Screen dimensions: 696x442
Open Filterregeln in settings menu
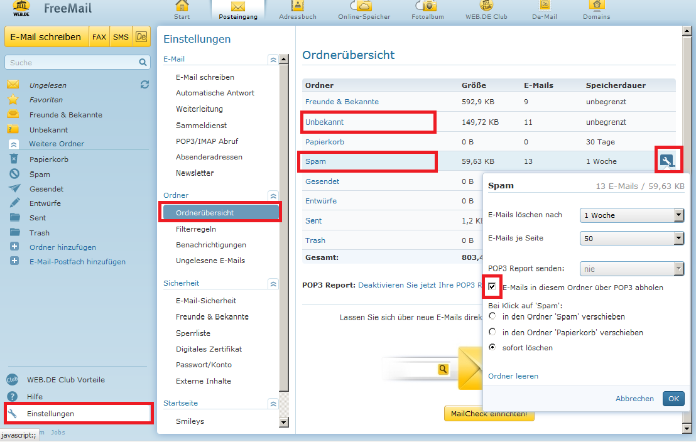(x=196, y=229)
